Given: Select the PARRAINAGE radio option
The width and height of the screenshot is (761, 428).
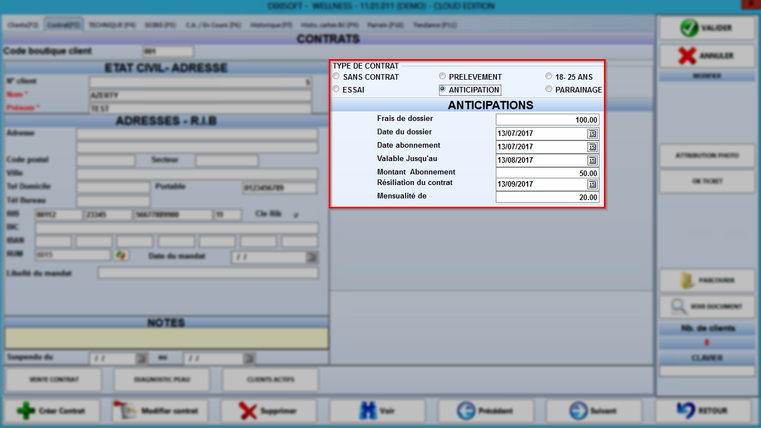Looking at the screenshot, I should point(549,89).
